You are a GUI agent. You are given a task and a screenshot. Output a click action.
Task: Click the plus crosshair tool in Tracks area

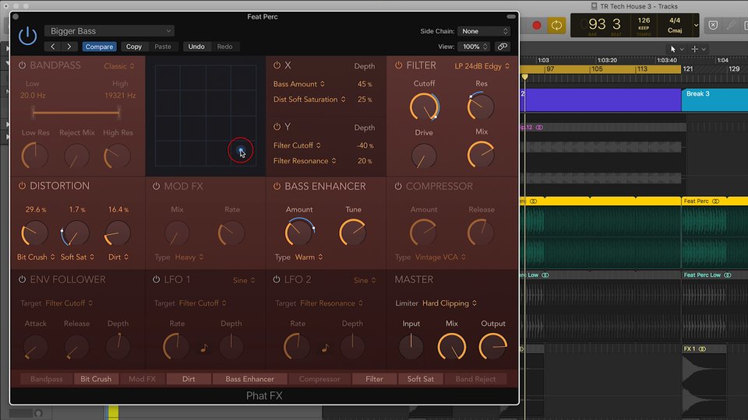click(698, 49)
